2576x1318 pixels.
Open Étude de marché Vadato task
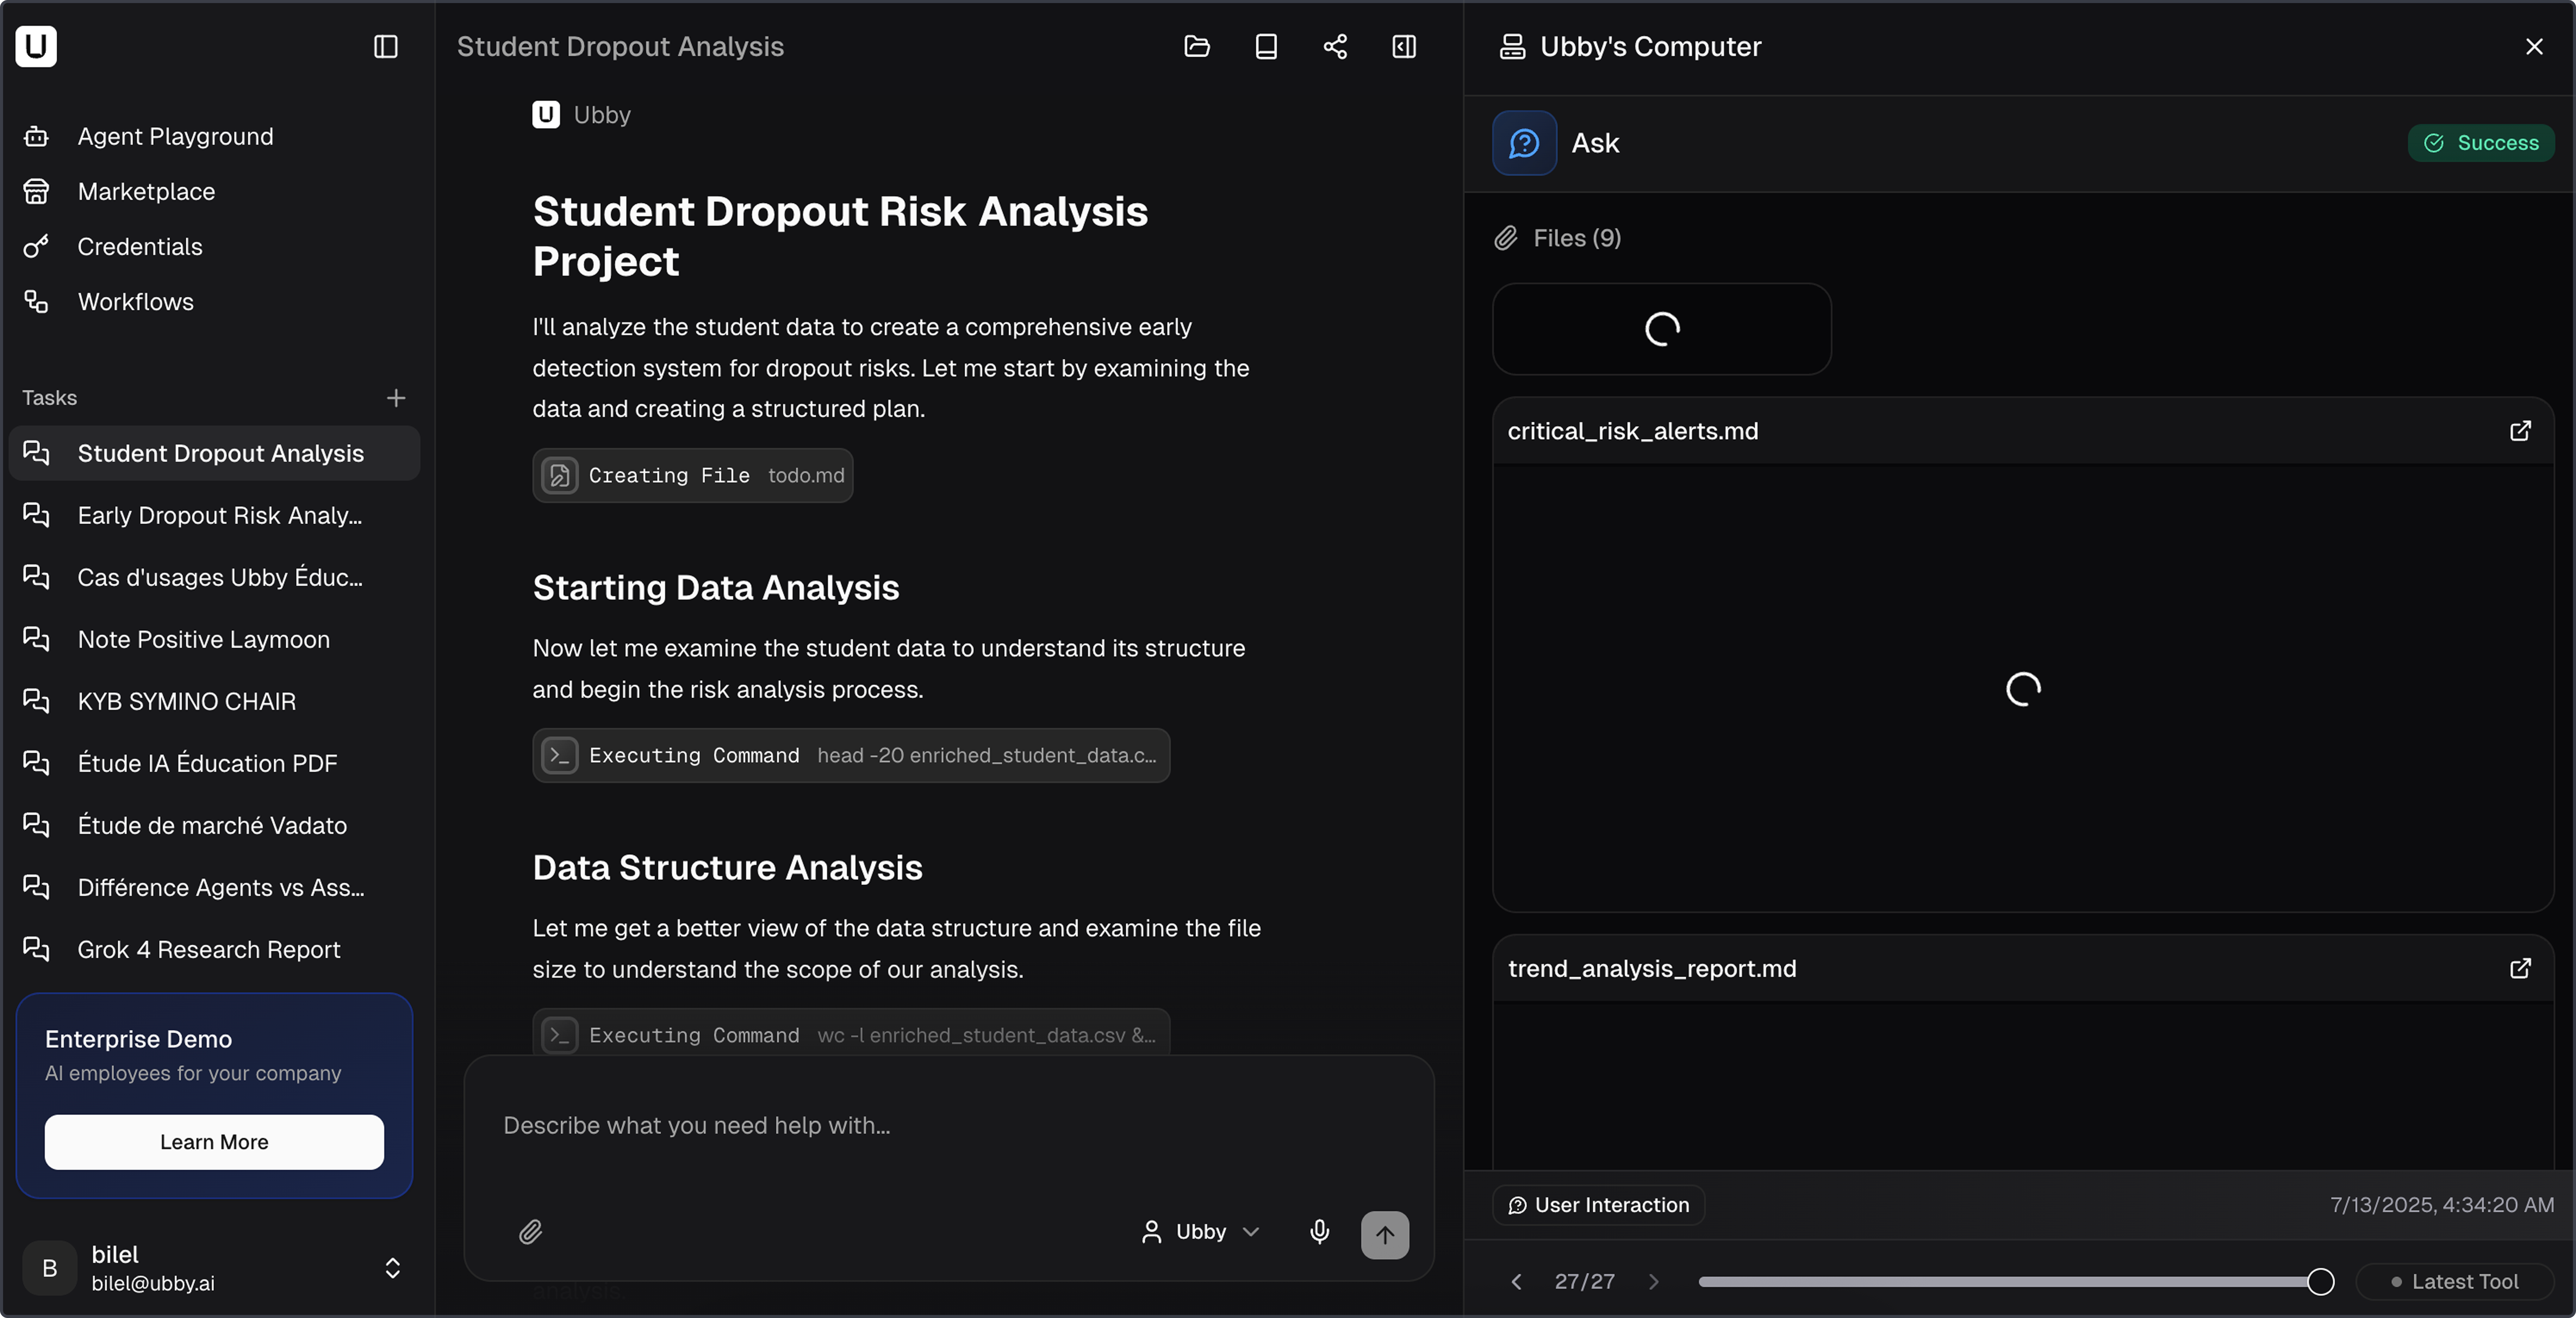[214, 825]
